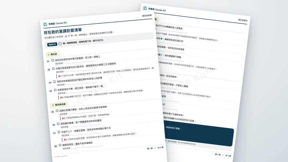
Task: Click the answer line under item 05
Action: pos(84,112)
